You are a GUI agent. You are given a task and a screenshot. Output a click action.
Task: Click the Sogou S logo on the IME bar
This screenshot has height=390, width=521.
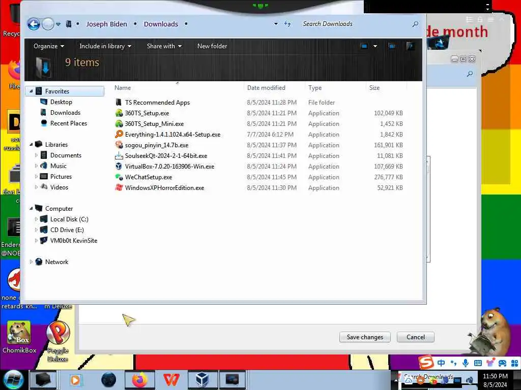426,363
